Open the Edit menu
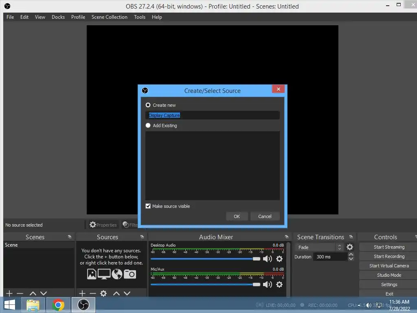This screenshot has height=313, width=417. tap(24, 17)
